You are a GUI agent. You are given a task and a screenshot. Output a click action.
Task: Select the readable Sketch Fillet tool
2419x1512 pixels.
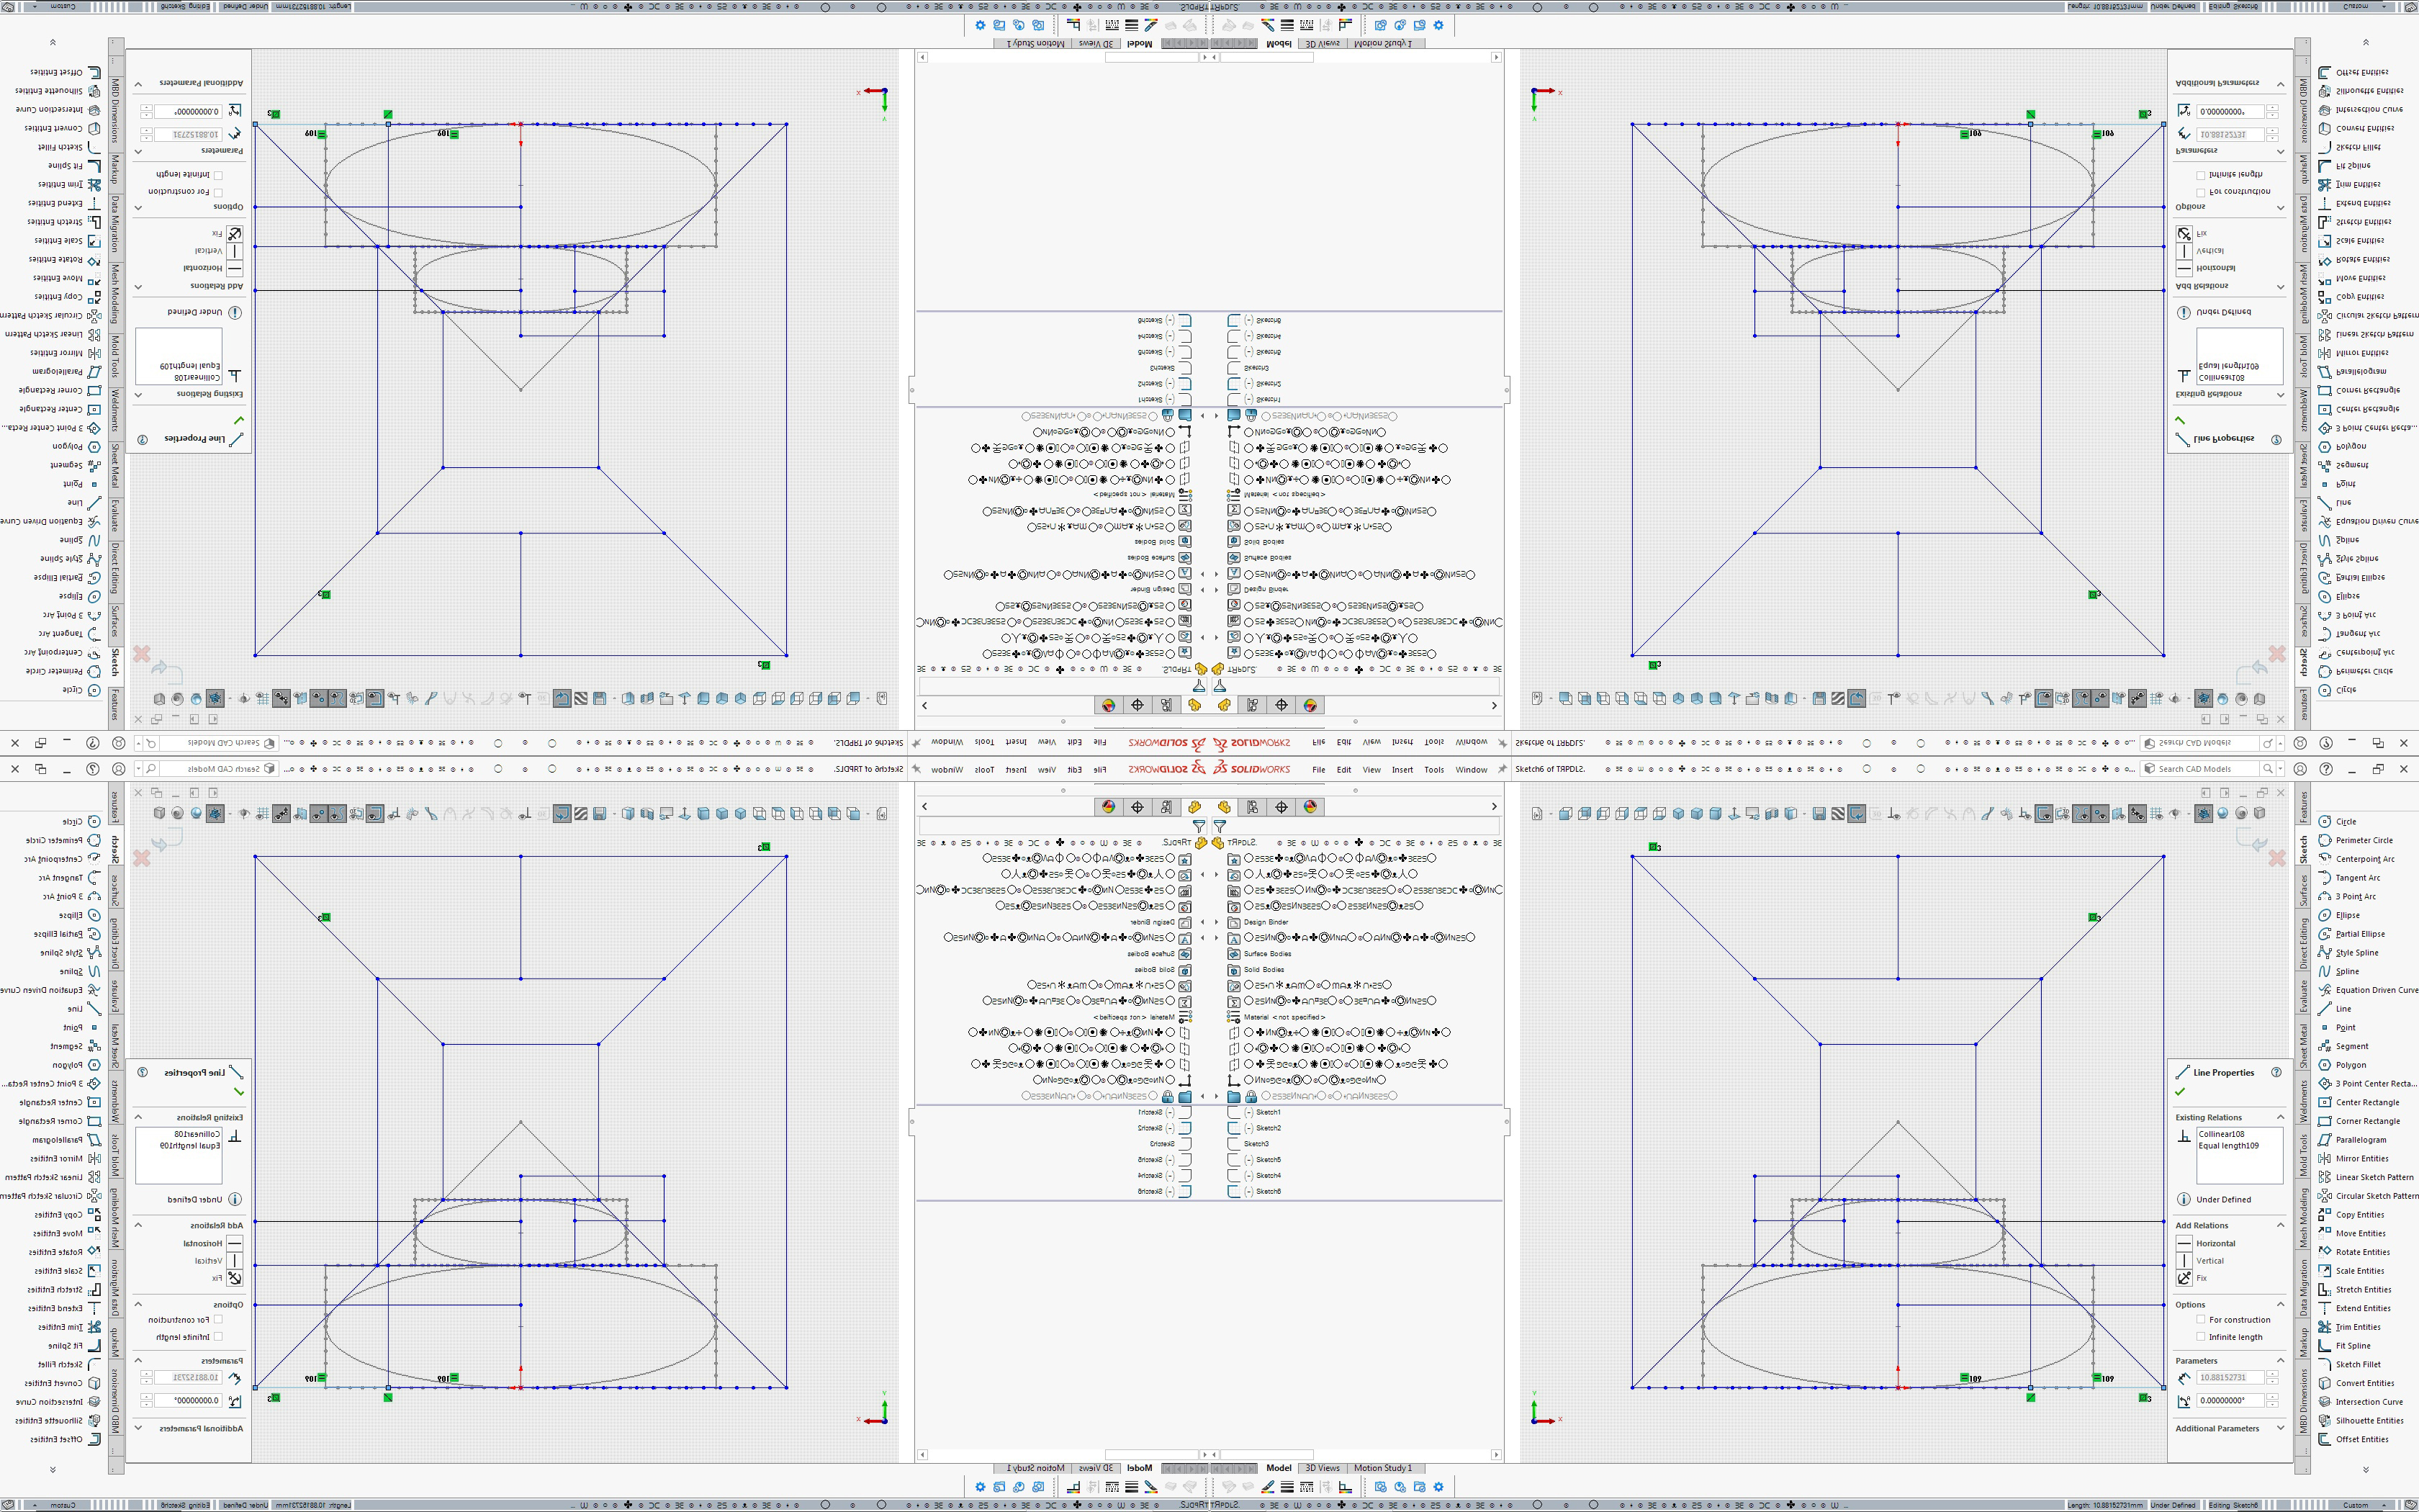[2357, 1364]
